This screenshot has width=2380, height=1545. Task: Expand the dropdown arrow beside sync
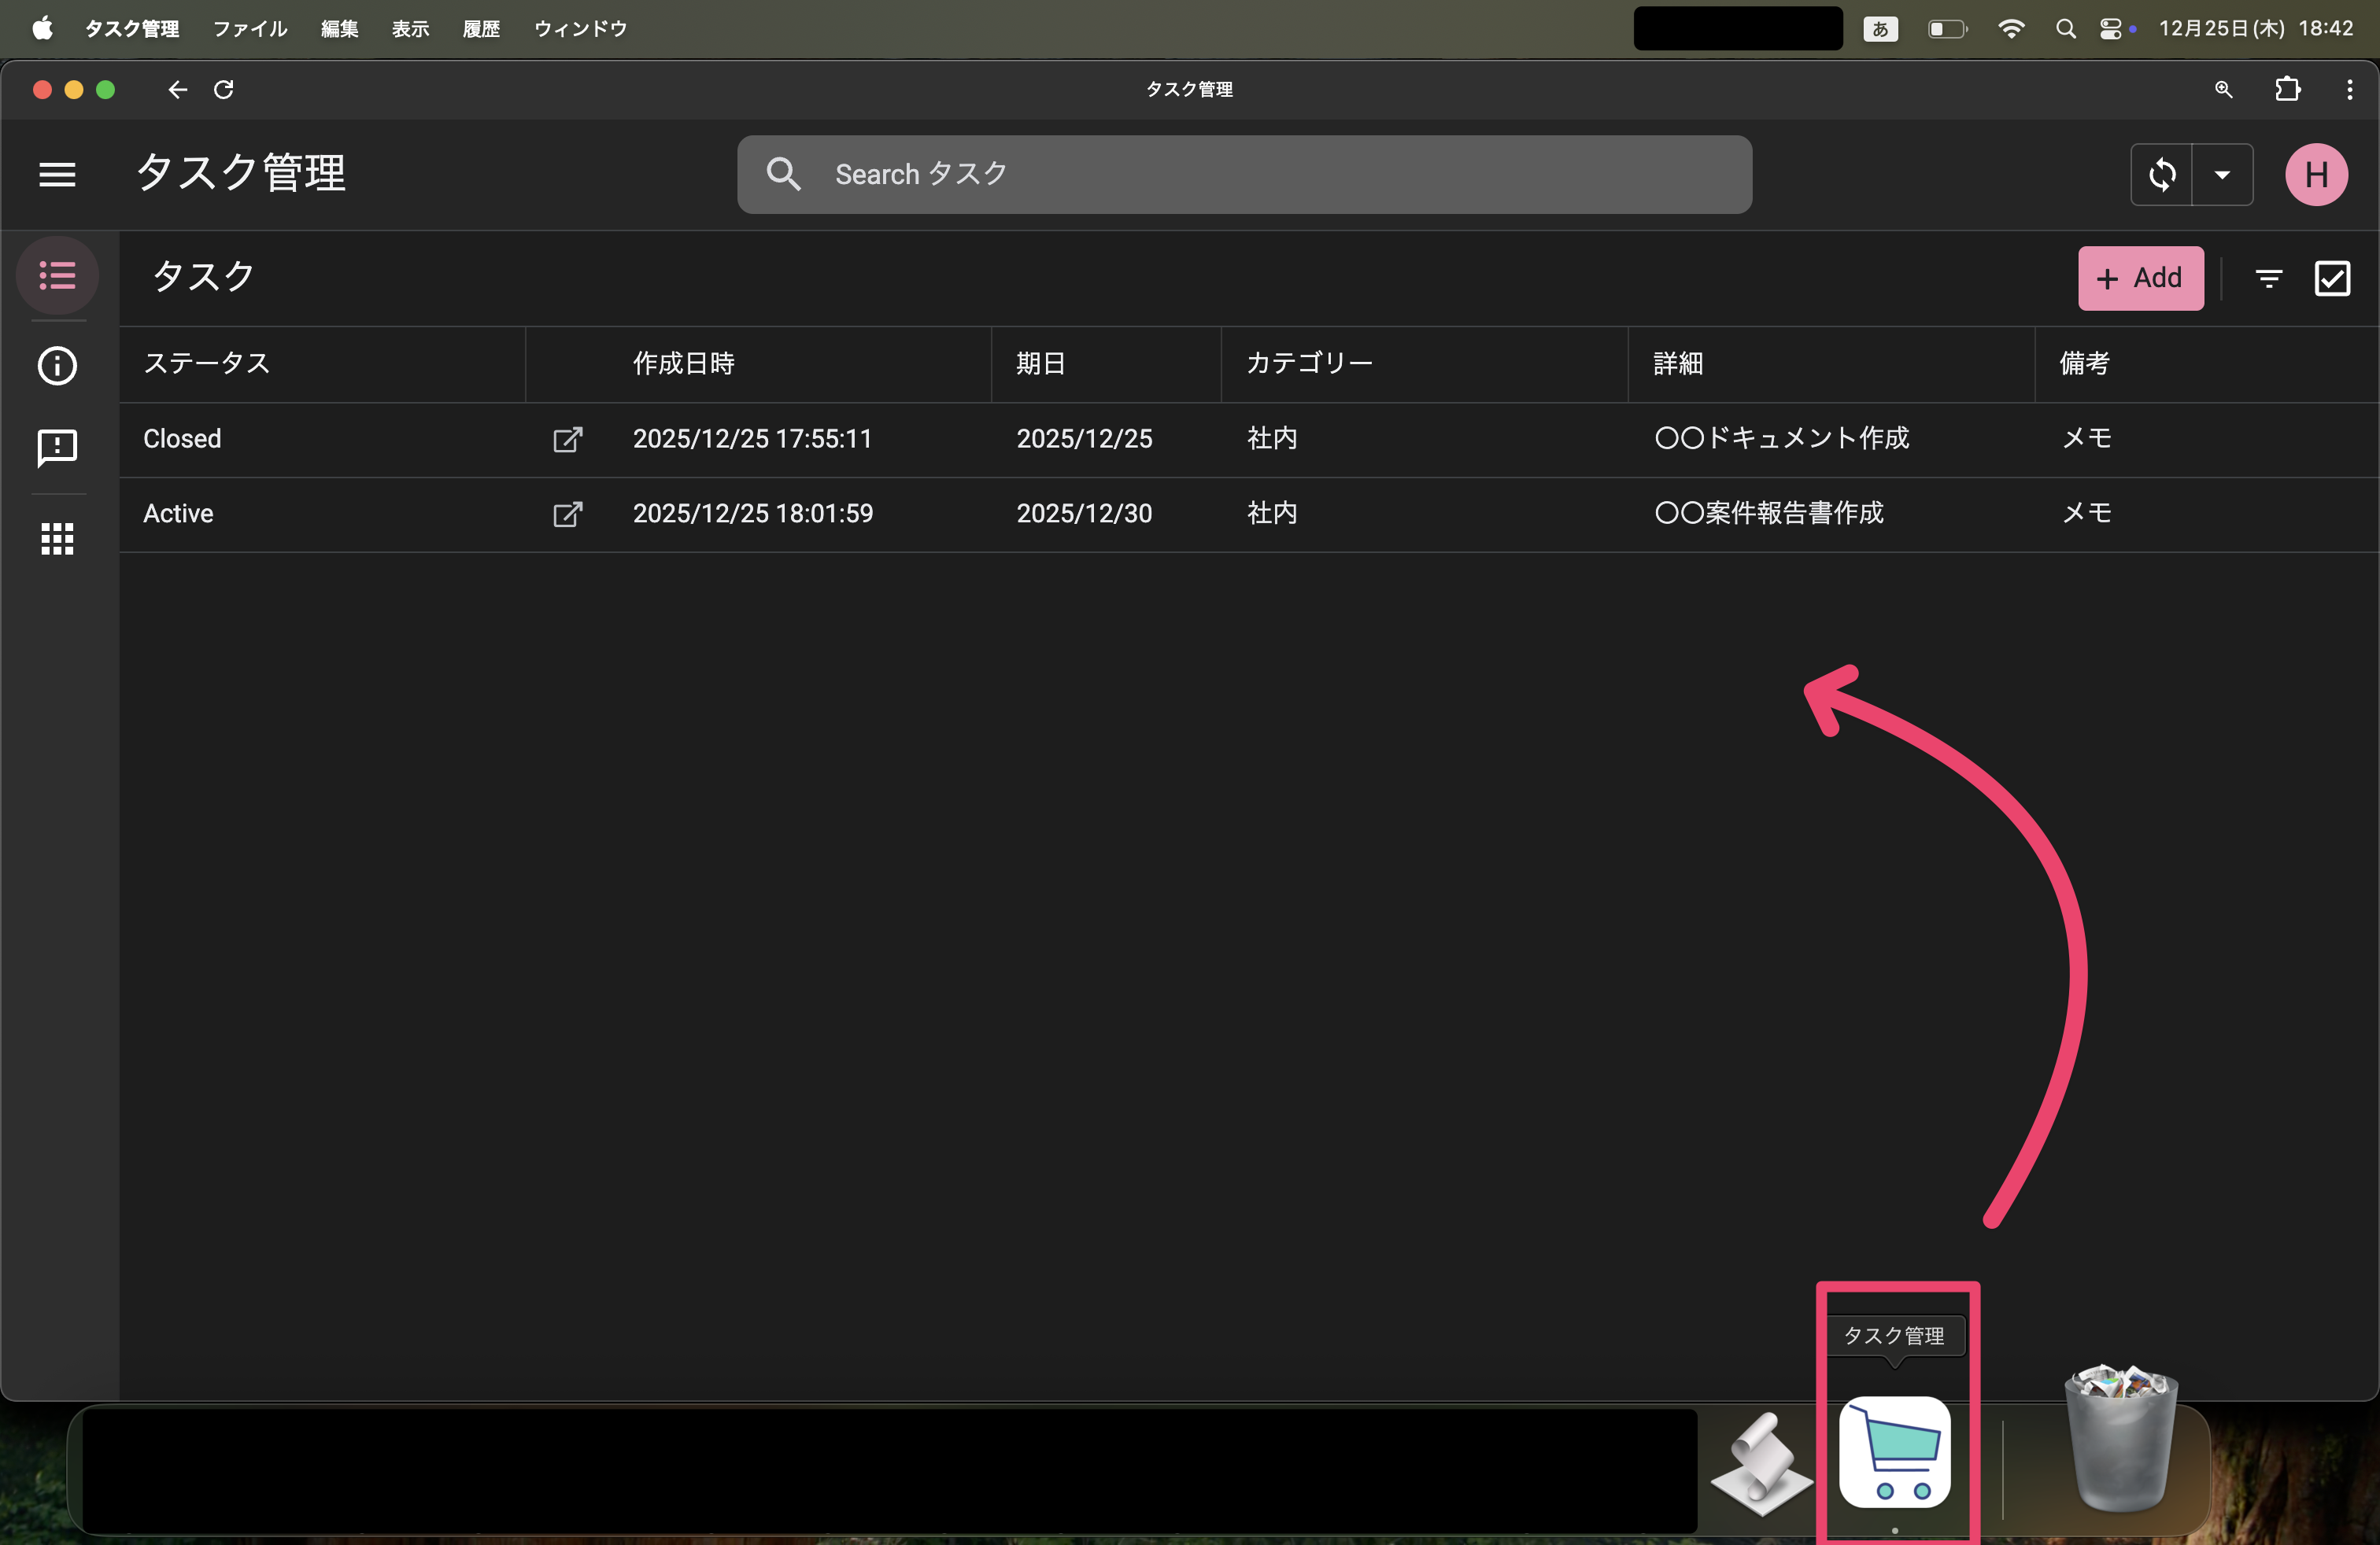2222,175
